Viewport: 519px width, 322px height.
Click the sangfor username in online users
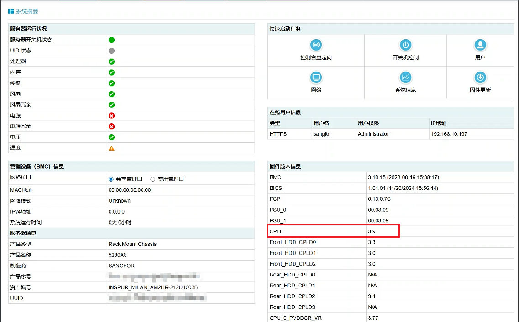click(x=321, y=134)
